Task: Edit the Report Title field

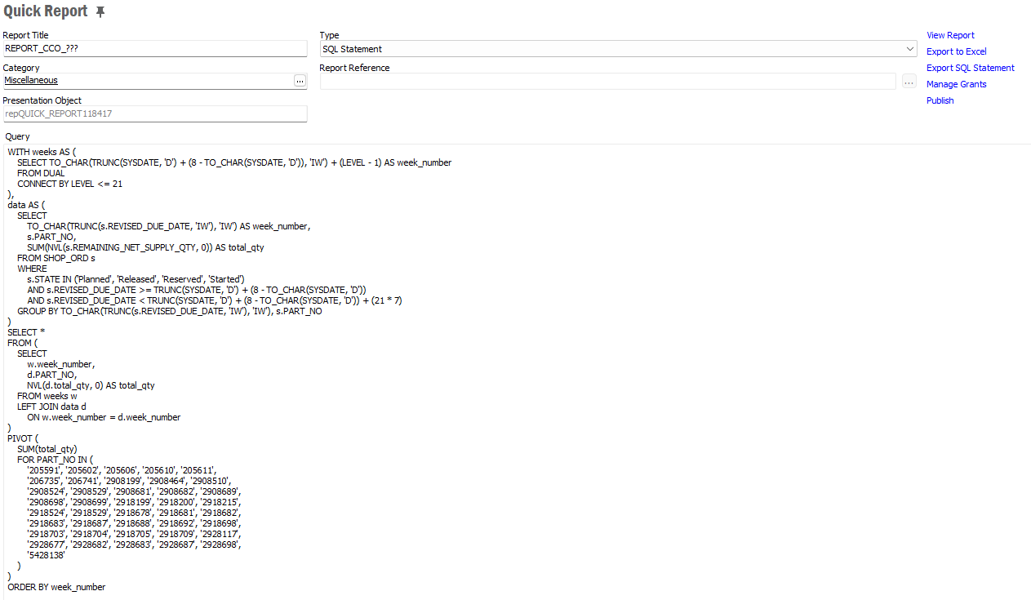Action: tap(154, 49)
